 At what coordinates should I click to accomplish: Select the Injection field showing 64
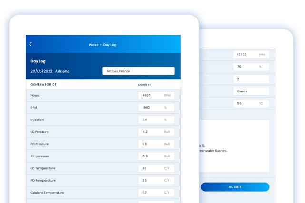point(156,120)
